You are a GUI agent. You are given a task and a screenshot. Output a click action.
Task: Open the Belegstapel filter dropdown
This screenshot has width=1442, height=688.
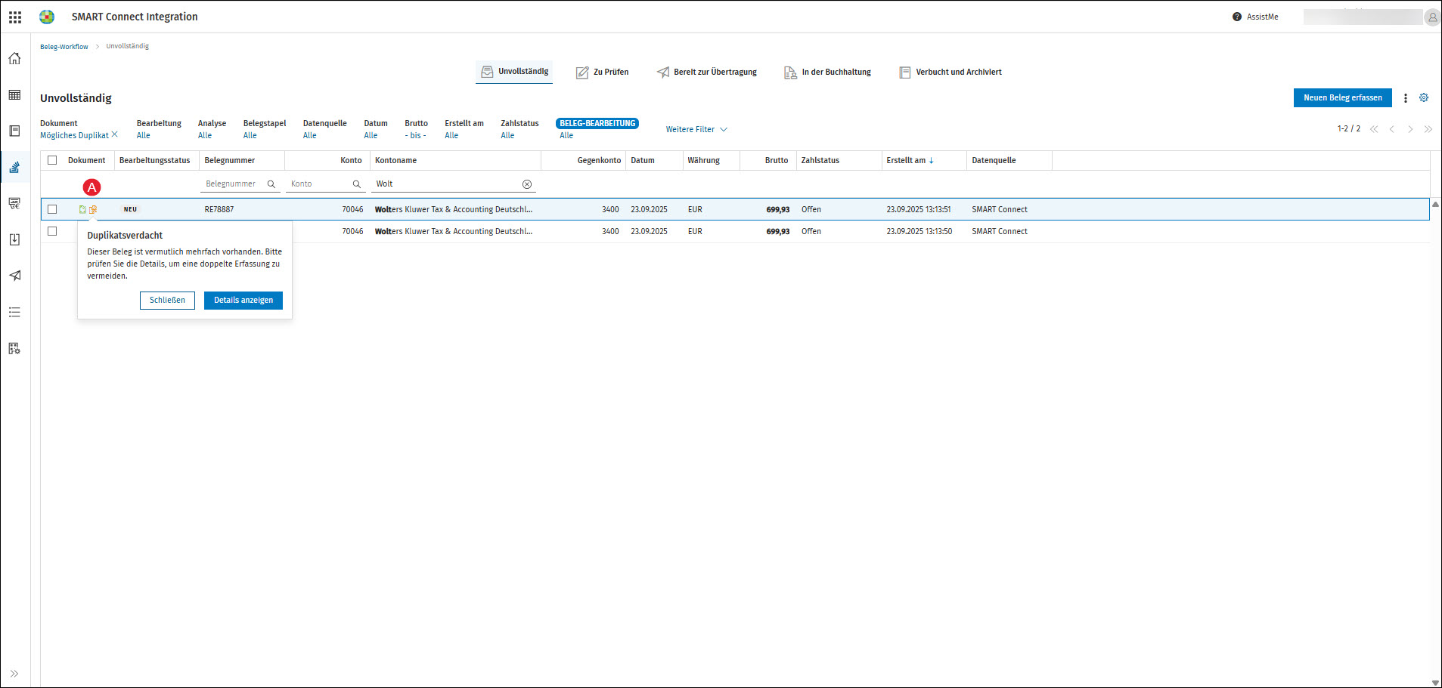265,129
